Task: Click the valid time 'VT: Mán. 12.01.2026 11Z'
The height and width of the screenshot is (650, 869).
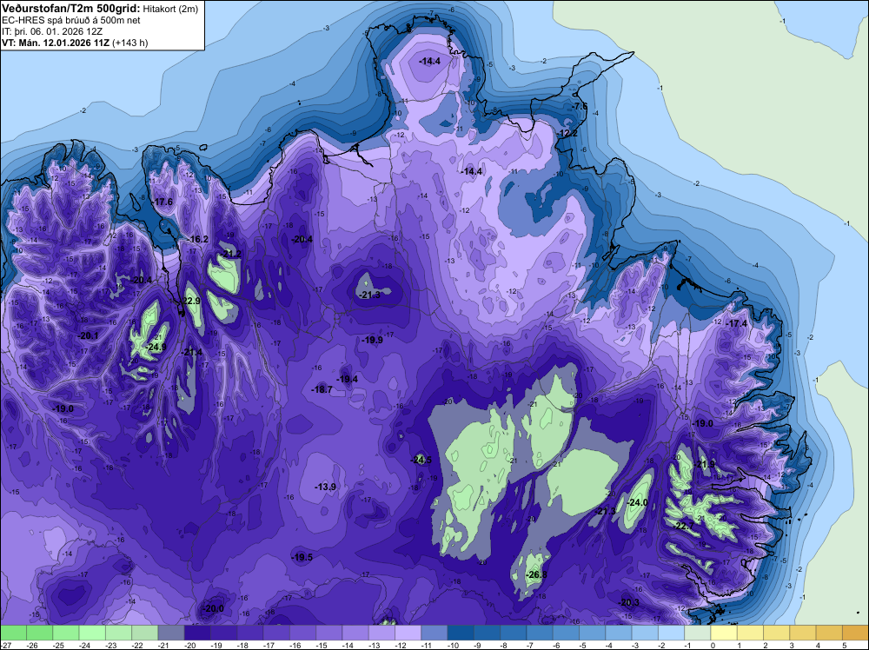Action: (56, 43)
